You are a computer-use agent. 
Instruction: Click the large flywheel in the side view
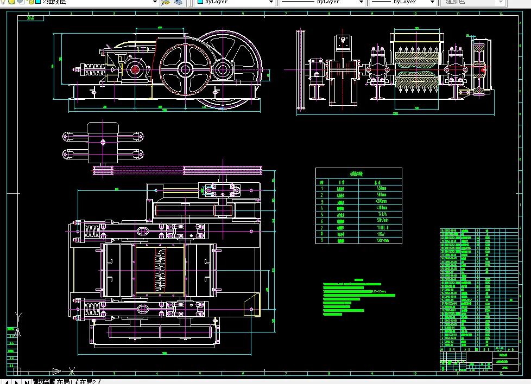point(223,70)
